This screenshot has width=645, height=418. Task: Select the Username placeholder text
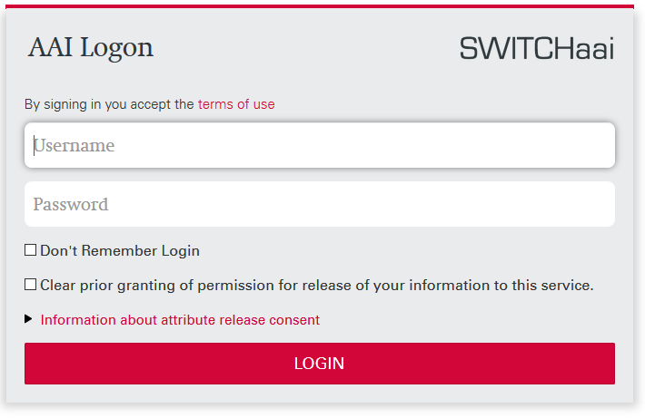click(74, 146)
